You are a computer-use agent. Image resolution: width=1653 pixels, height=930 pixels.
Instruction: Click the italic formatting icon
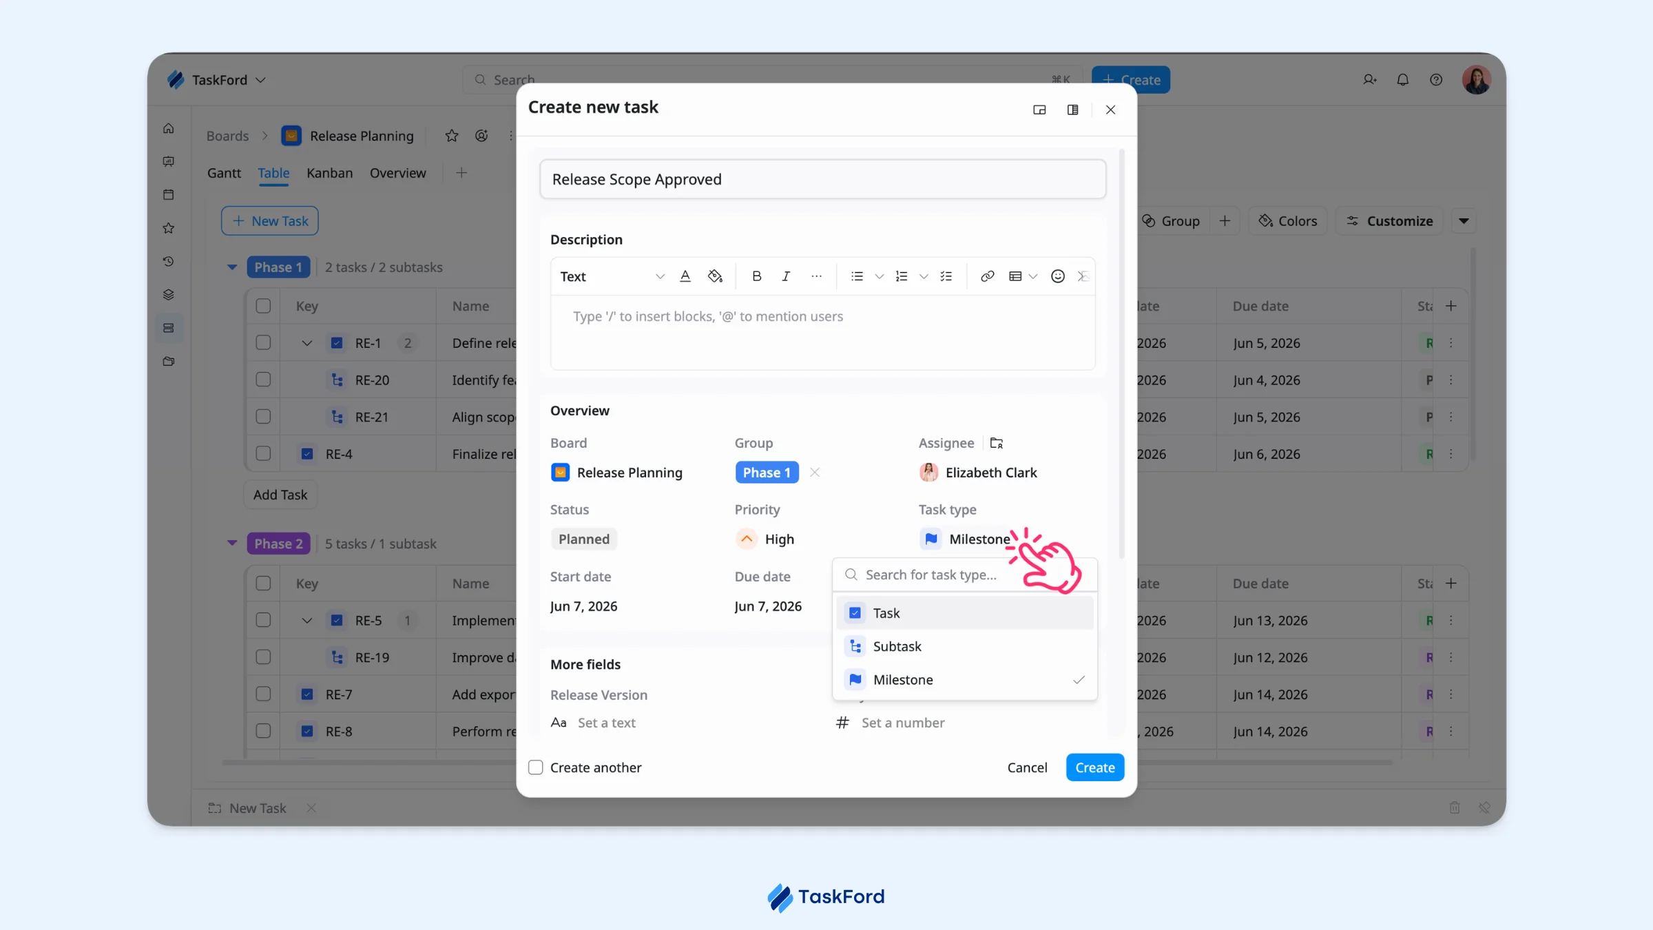[x=786, y=276]
